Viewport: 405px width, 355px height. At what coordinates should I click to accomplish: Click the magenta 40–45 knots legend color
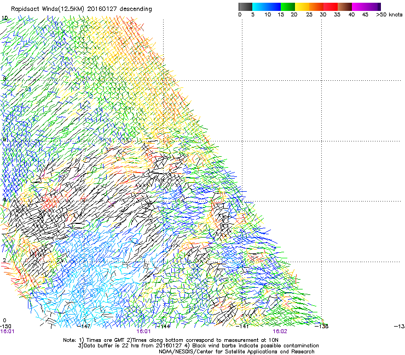359,7
